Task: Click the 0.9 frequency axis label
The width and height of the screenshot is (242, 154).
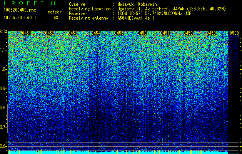Action: (3, 89)
